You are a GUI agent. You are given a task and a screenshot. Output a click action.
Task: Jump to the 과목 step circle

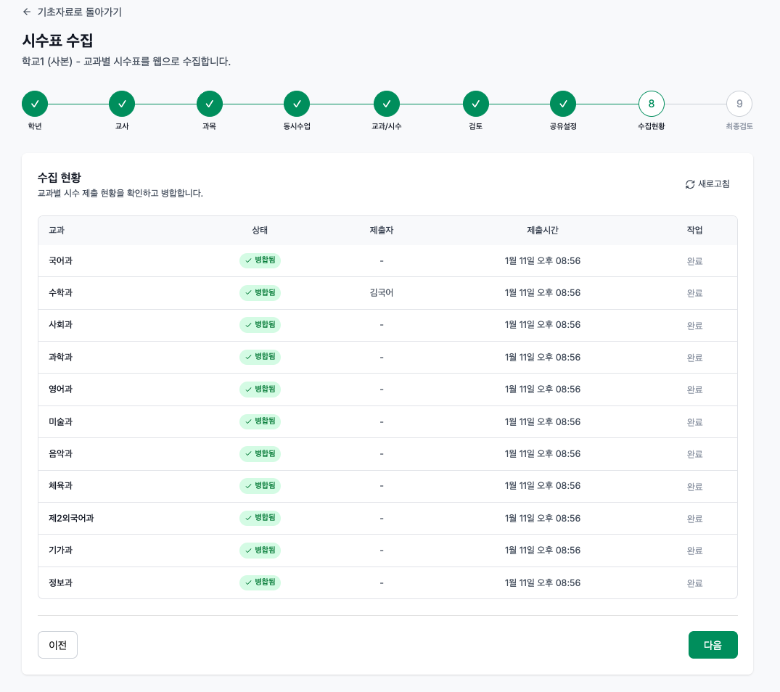click(x=209, y=104)
